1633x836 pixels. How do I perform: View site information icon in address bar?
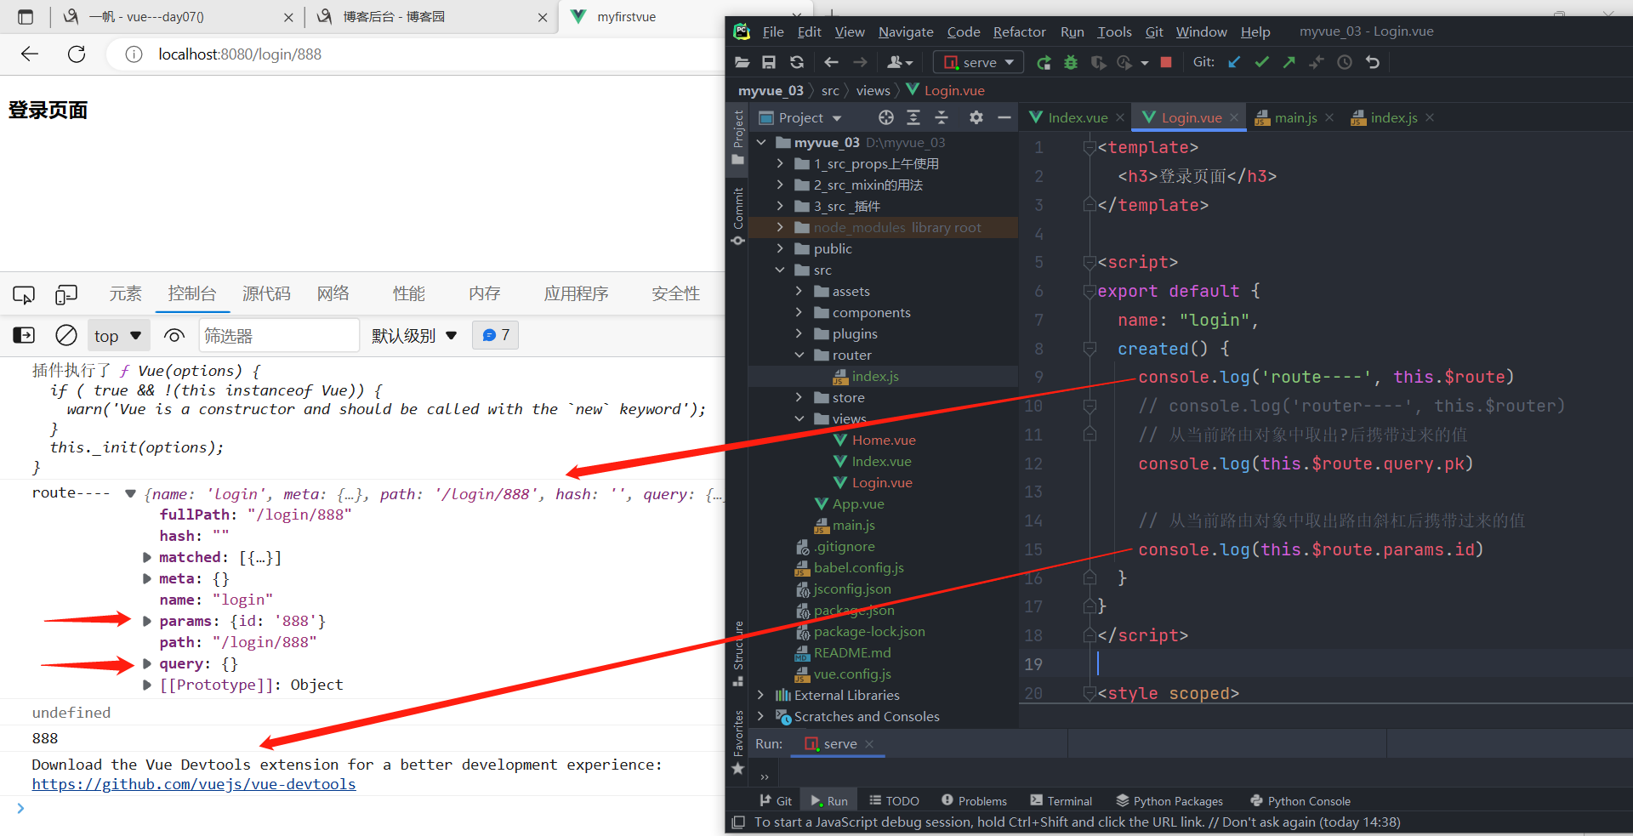[x=134, y=54]
